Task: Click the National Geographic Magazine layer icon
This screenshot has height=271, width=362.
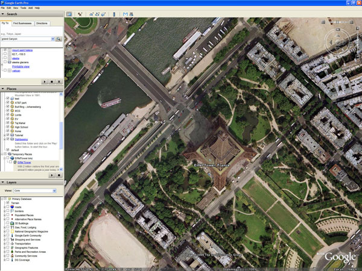Action: (x=12, y=231)
